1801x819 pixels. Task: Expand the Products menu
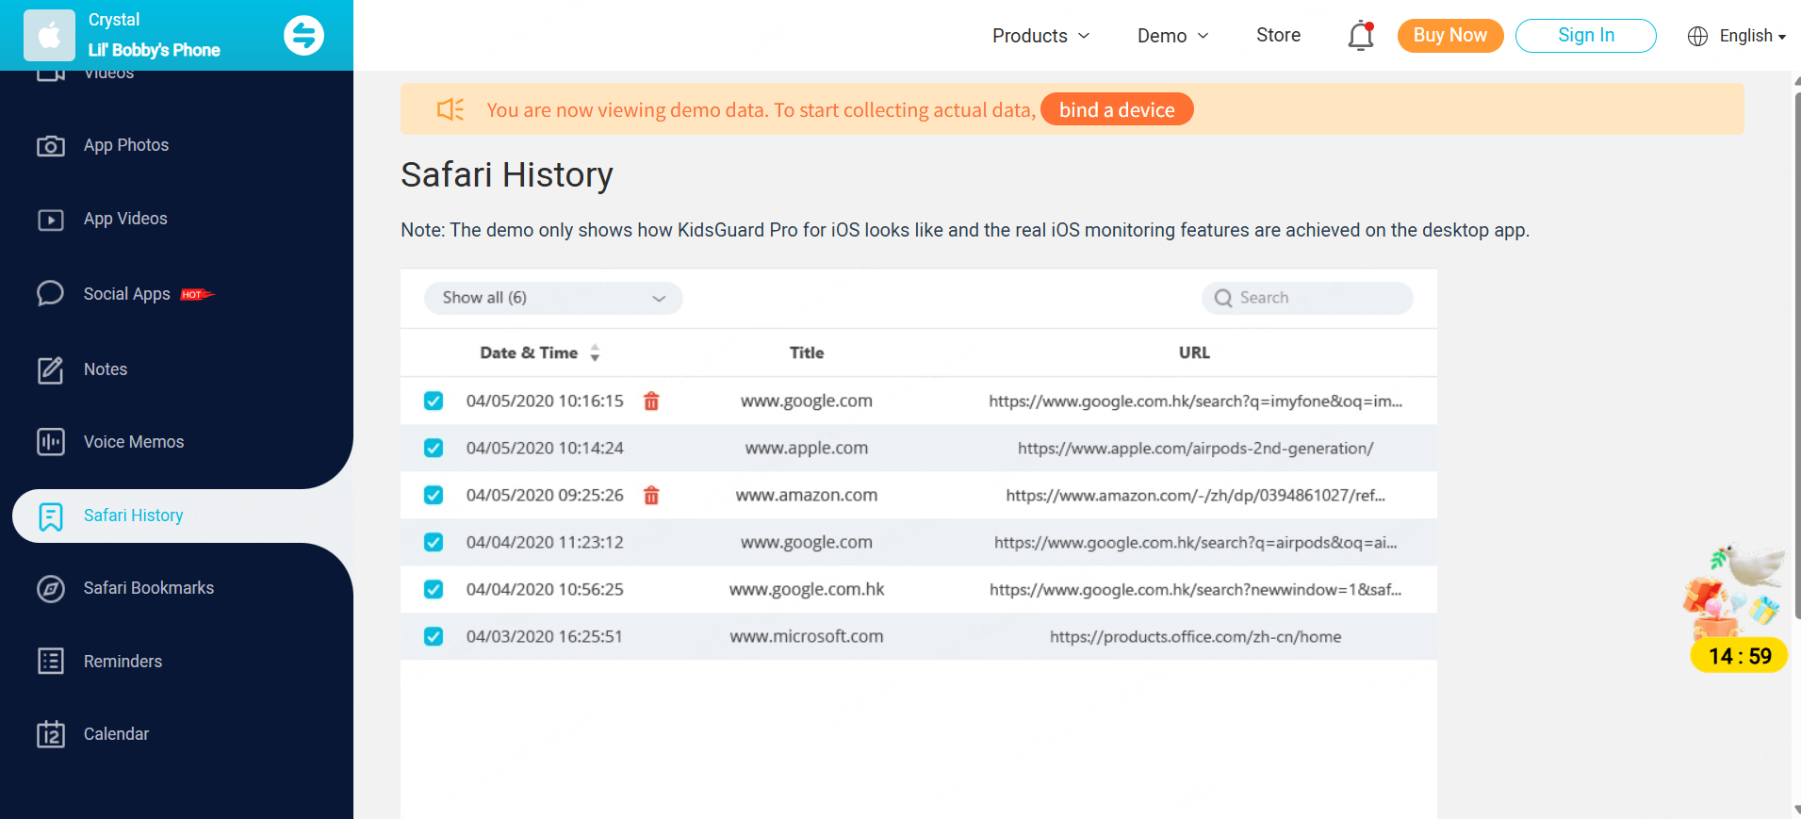click(1040, 36)
